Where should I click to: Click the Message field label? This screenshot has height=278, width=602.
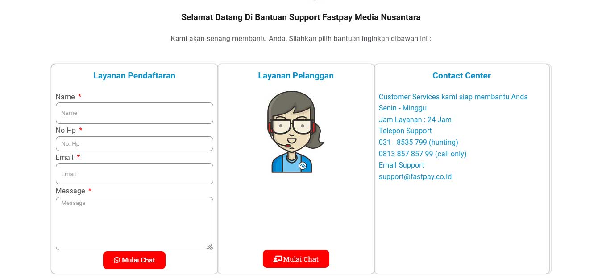[70, 191]
